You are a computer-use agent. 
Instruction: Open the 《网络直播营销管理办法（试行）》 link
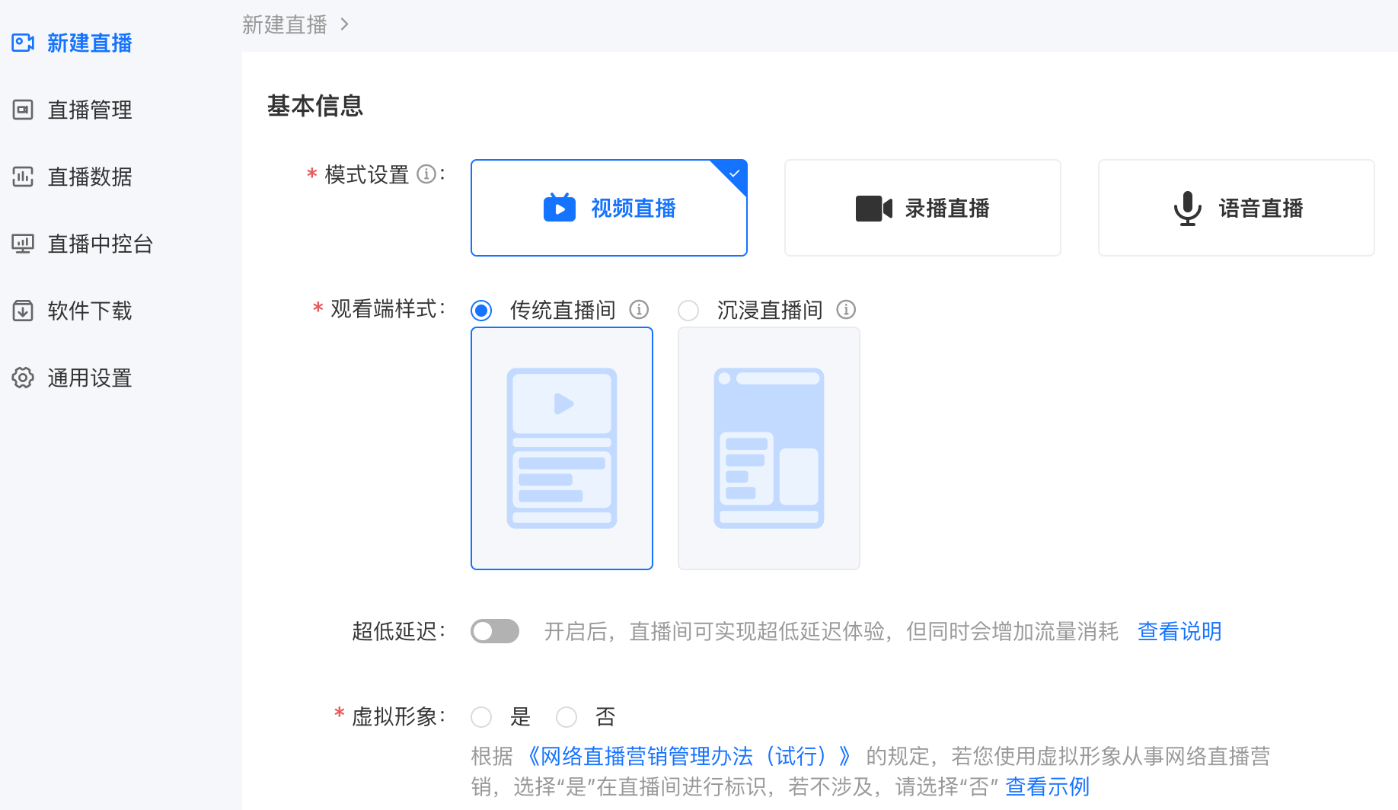[x=688, y=756]
